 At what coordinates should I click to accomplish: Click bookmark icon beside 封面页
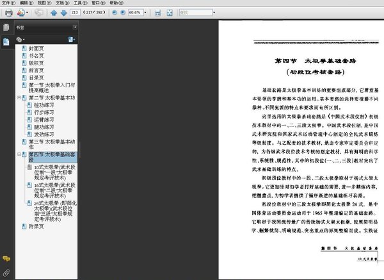(24, 48)
